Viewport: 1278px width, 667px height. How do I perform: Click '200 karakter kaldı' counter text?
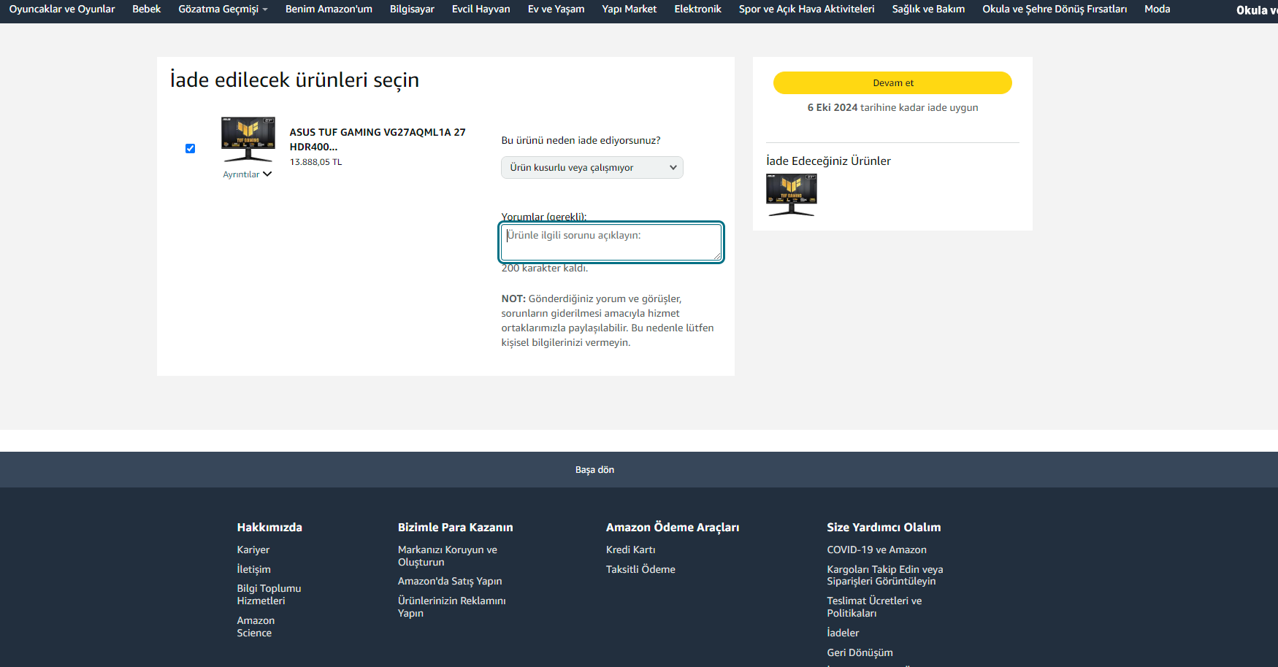tap(545, 269)
